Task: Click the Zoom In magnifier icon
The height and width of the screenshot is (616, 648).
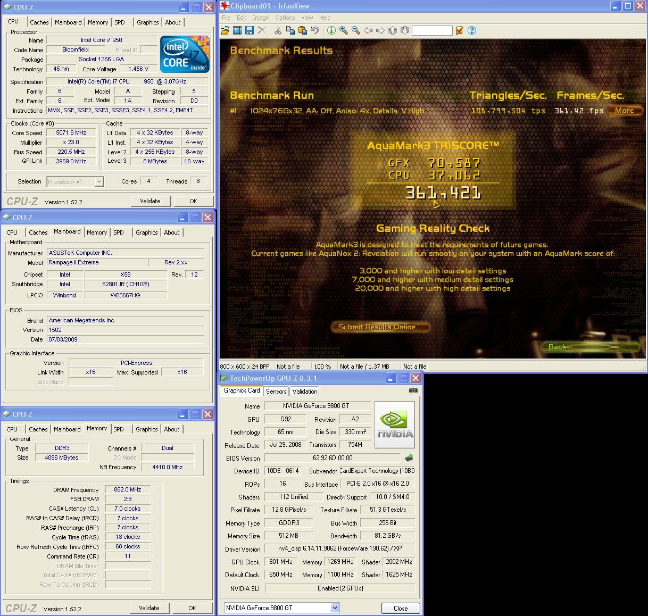Action: 343,30
